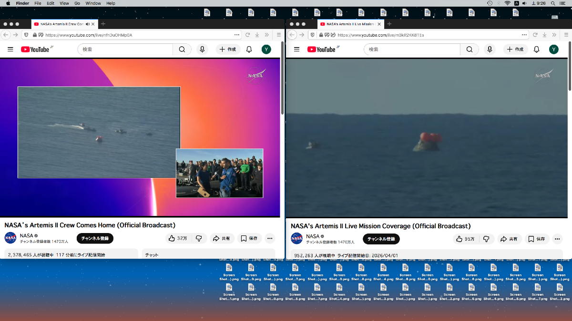Open tracking protection shield in right window

tap(313, 35)
